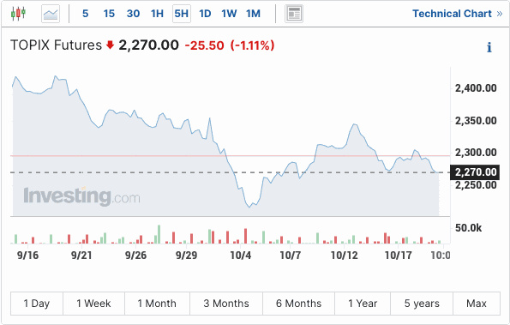Open the chart info icon

click(x=489, y=47)
